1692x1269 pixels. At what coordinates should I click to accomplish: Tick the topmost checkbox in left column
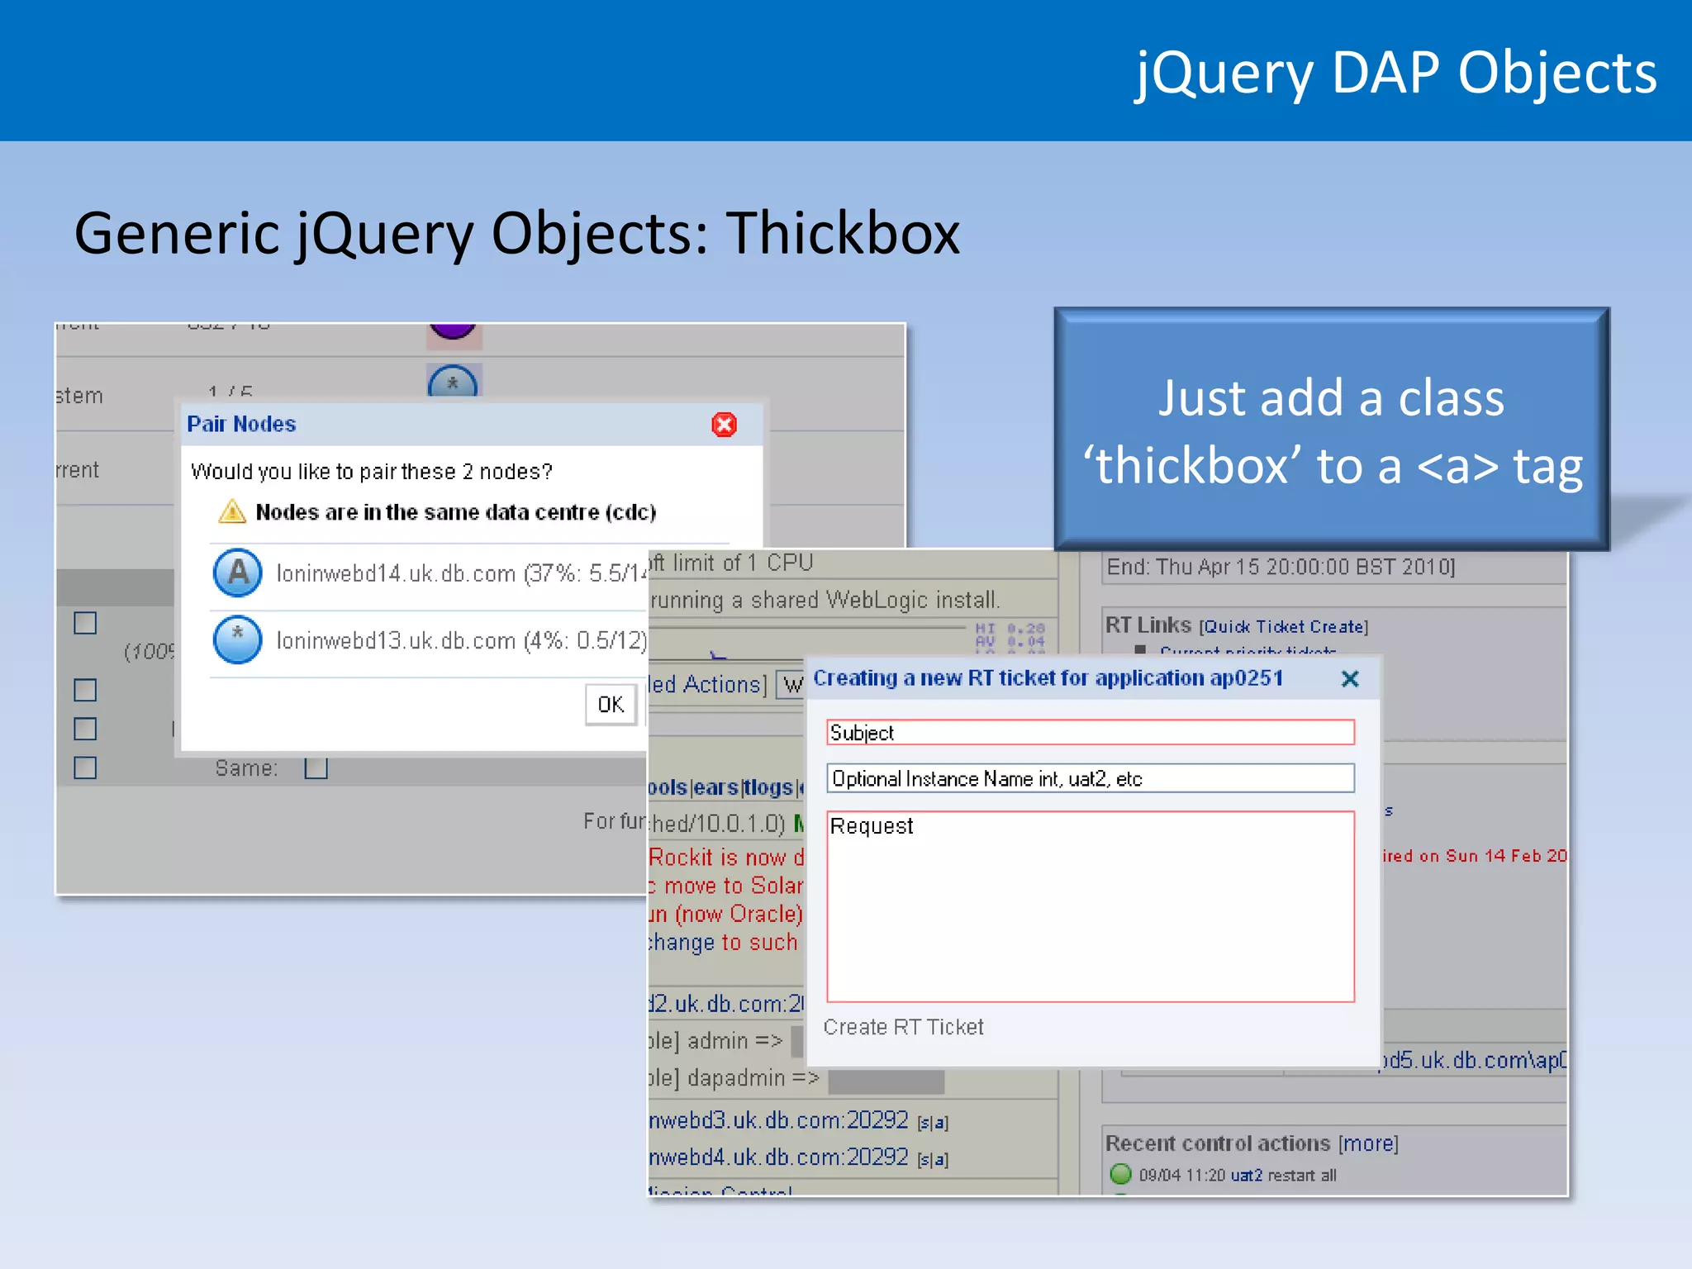coord(85,623)
